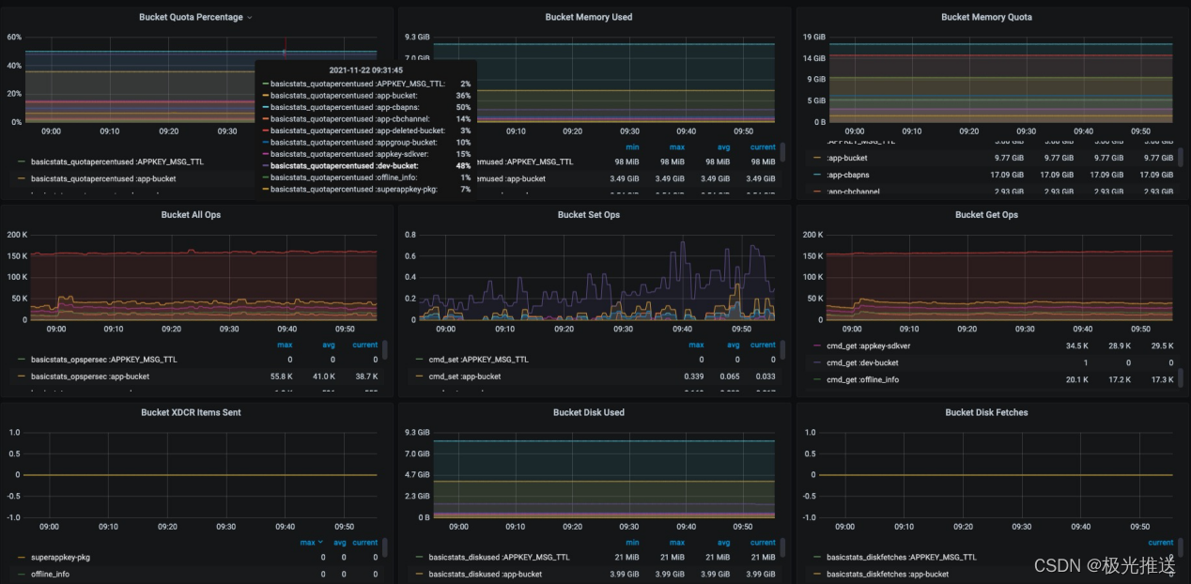The width and height of the screenshot is (1191, 584).
Task: Open color picker for superappkey-pkg series
Action: [22, 557]
